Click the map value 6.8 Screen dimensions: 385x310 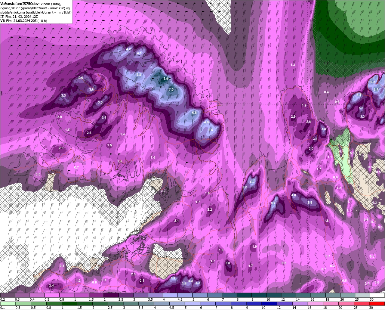(x=376, y=89)
